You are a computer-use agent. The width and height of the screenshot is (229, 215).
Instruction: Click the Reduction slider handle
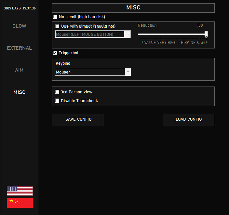(x=206, y=34)
